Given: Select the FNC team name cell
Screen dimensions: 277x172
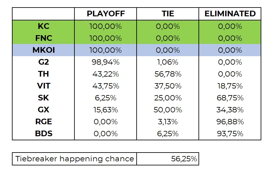Looking at the screenshot, I should click(x=43, y=38).
